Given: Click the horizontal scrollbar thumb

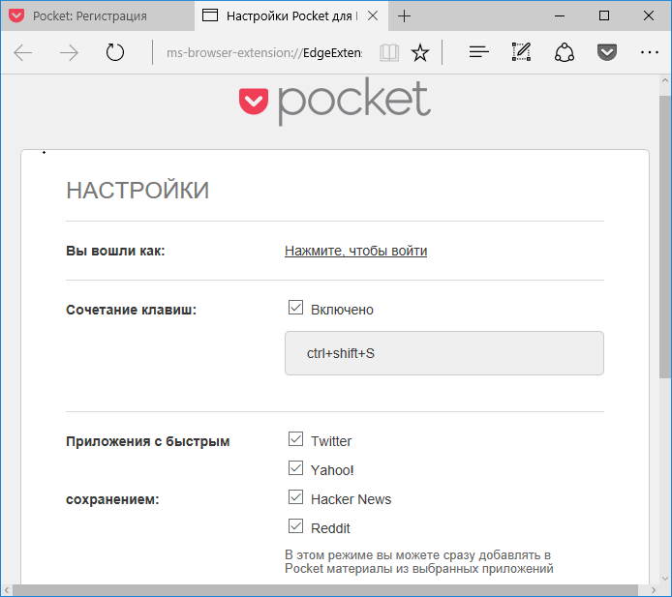Looking at the screenshot, I should (x=325, y=590).
